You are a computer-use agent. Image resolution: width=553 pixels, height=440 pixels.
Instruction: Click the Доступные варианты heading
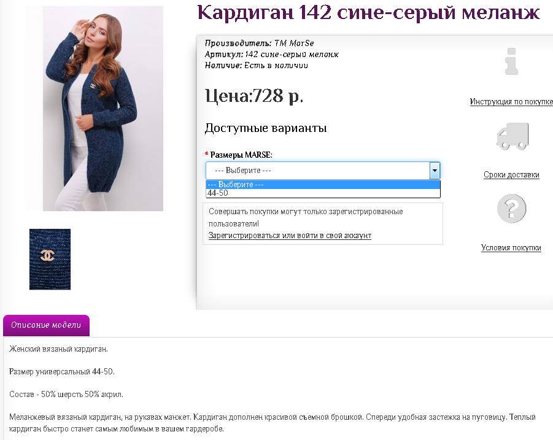coord(265,128)
